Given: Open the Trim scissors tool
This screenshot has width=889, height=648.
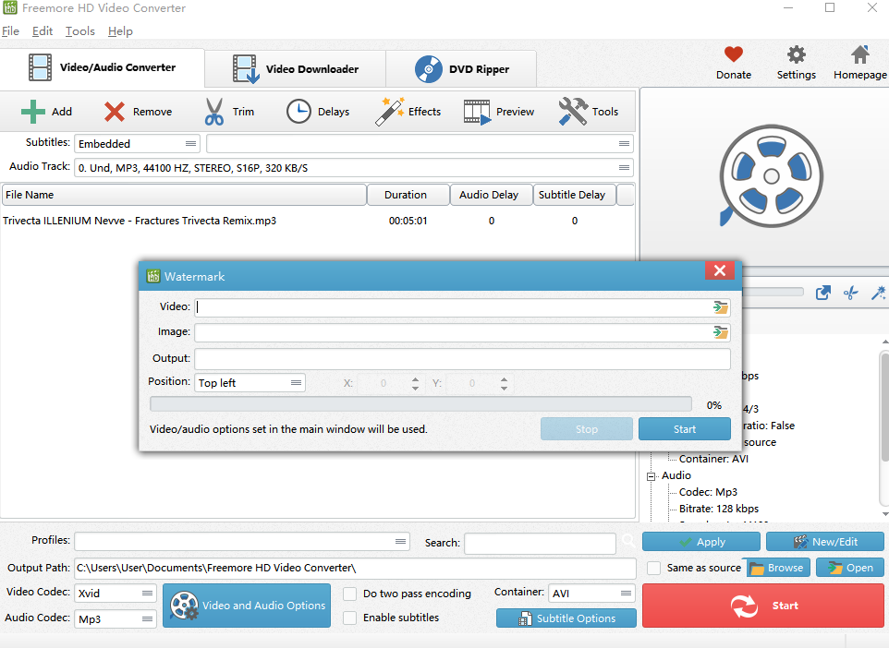Looking at the screenshot, I should (213, 112).
